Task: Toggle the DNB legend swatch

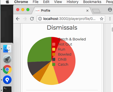Action: [x=54, y=59]
